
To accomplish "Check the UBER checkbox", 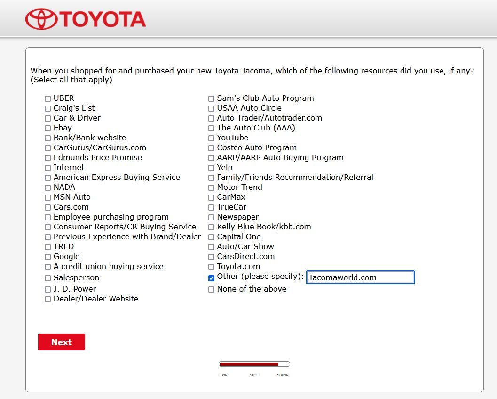I will pyautogui.click(x=47, y=99).
